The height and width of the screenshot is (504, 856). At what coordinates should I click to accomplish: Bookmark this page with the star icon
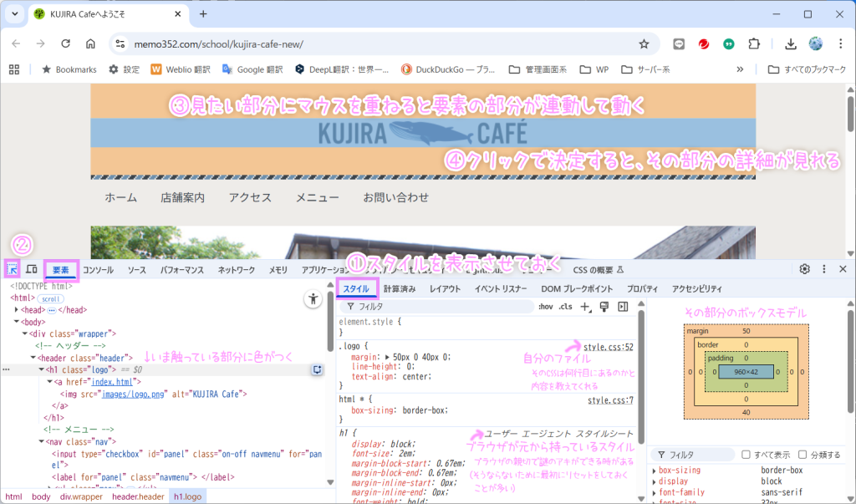[644, 43]
